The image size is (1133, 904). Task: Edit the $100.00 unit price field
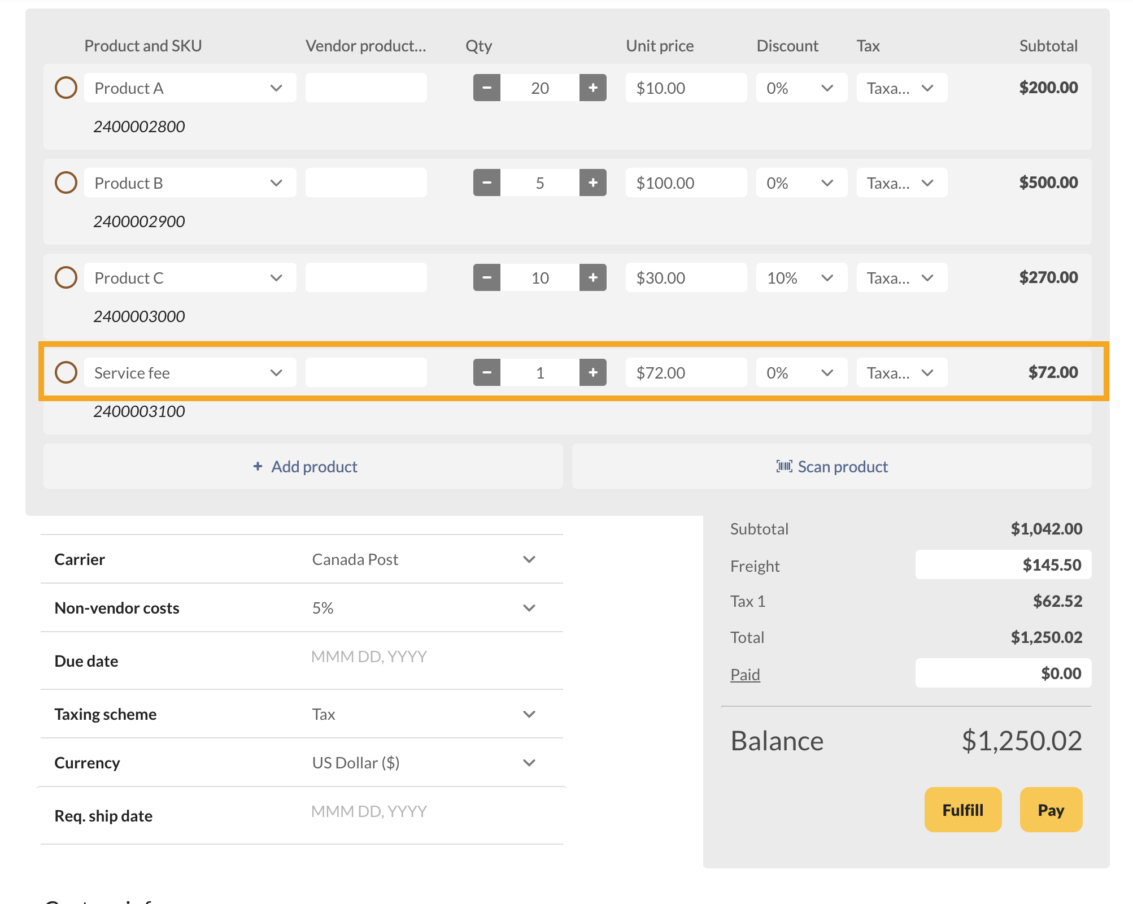coord(686,182)
